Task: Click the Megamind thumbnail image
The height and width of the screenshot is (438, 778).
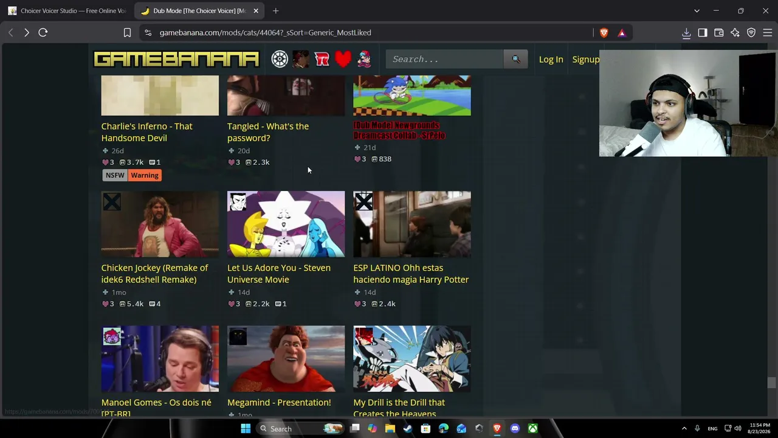Action: pos(286,359)
